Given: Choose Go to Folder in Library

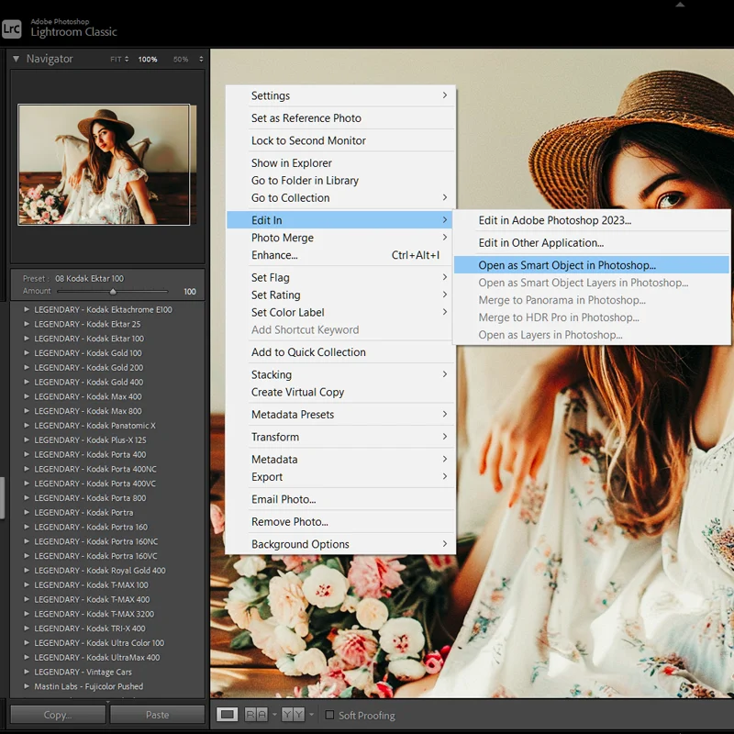Looking at the screenshot, I should (340, 180).
